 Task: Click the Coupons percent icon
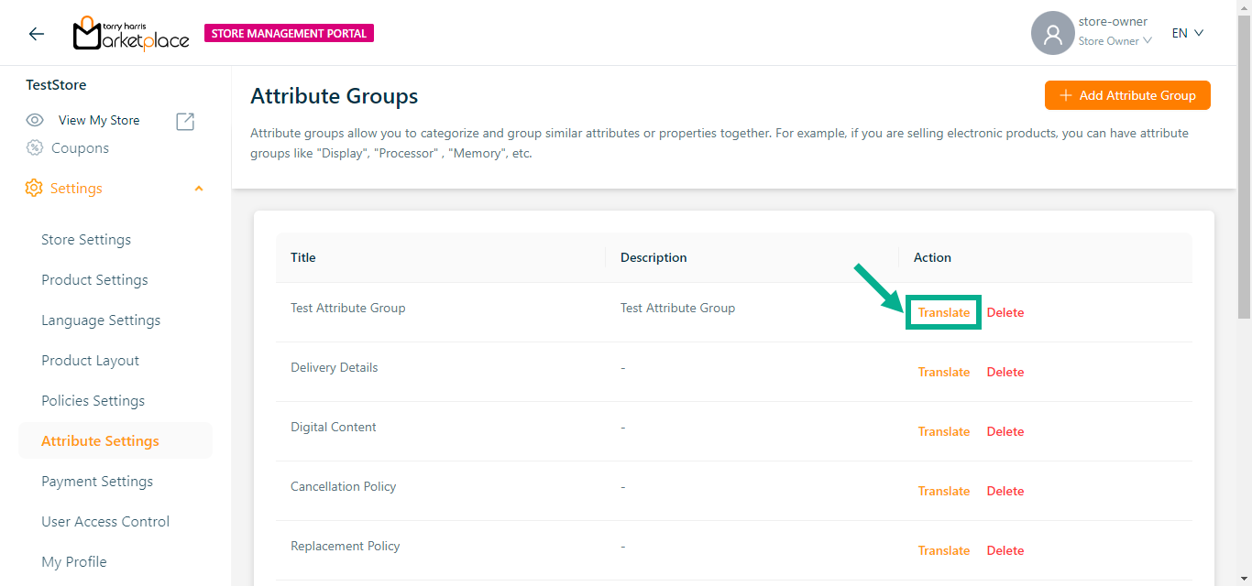[35, 147]
